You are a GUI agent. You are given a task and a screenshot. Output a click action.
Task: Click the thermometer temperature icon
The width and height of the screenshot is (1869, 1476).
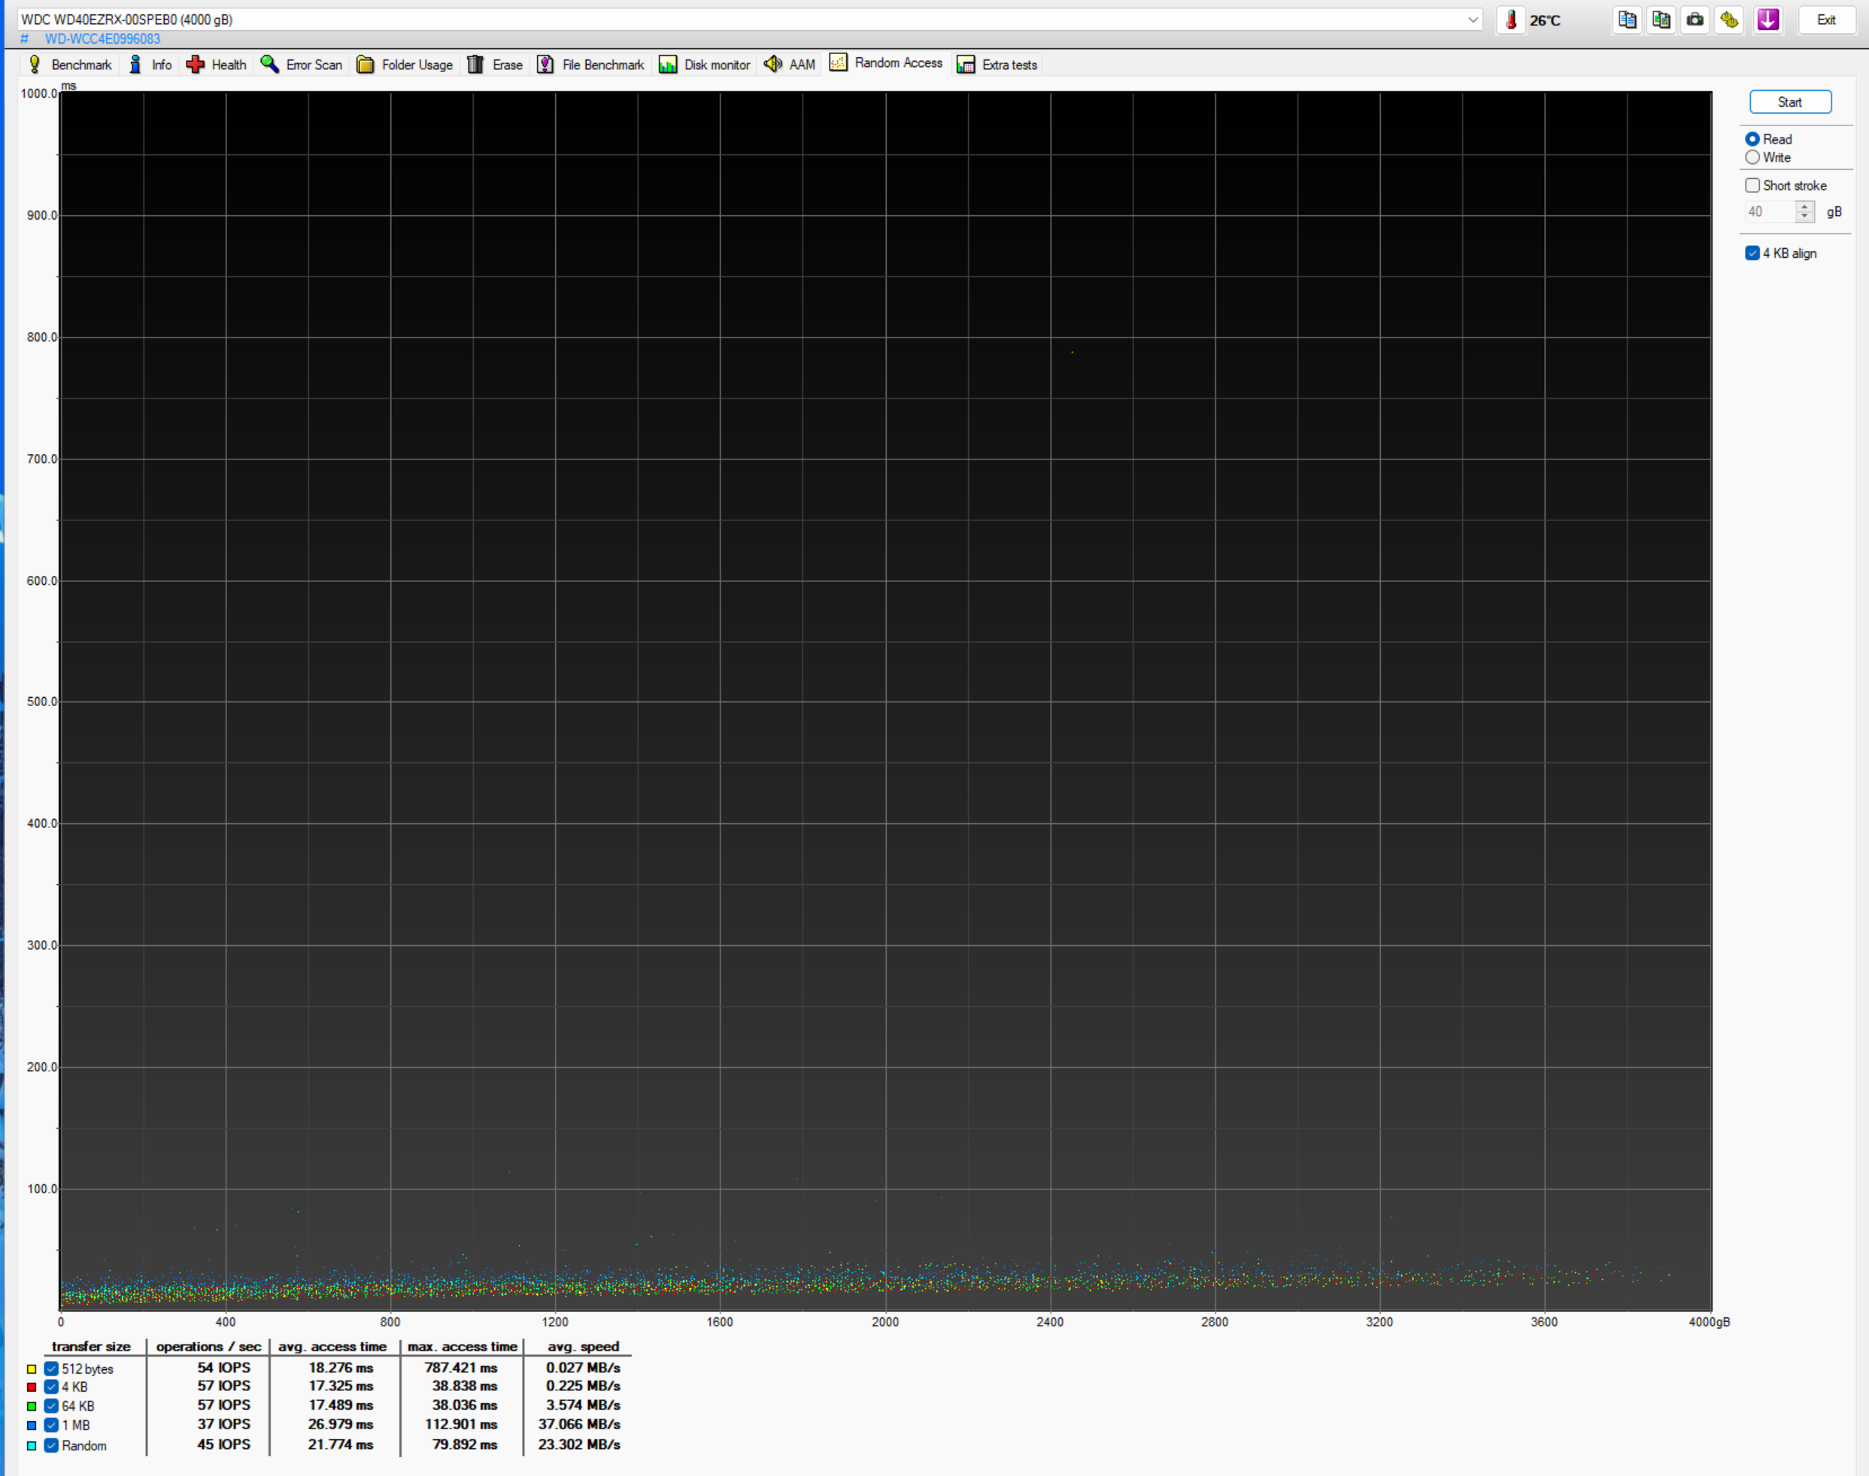point(1510,20)
